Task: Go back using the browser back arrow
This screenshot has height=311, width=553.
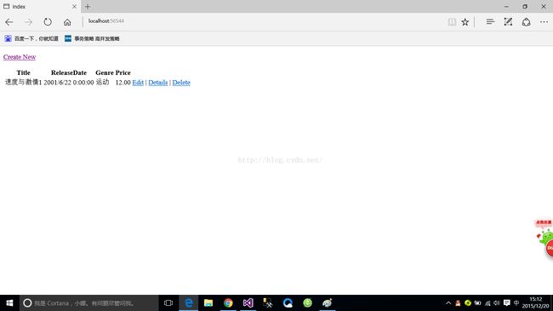Action: pyautogui.click(x=9, y=22)
